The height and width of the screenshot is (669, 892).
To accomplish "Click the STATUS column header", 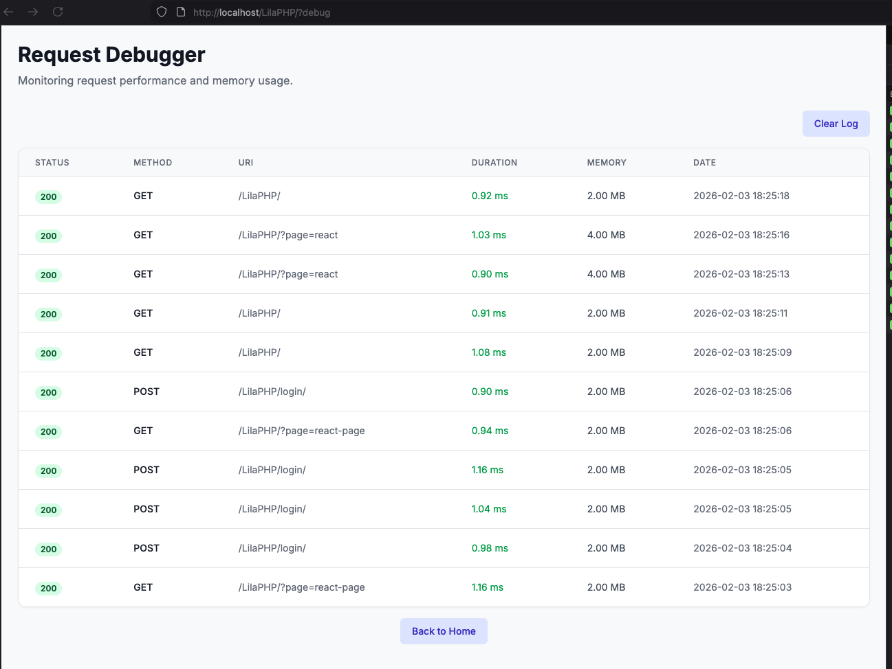I will click(52, 162).
